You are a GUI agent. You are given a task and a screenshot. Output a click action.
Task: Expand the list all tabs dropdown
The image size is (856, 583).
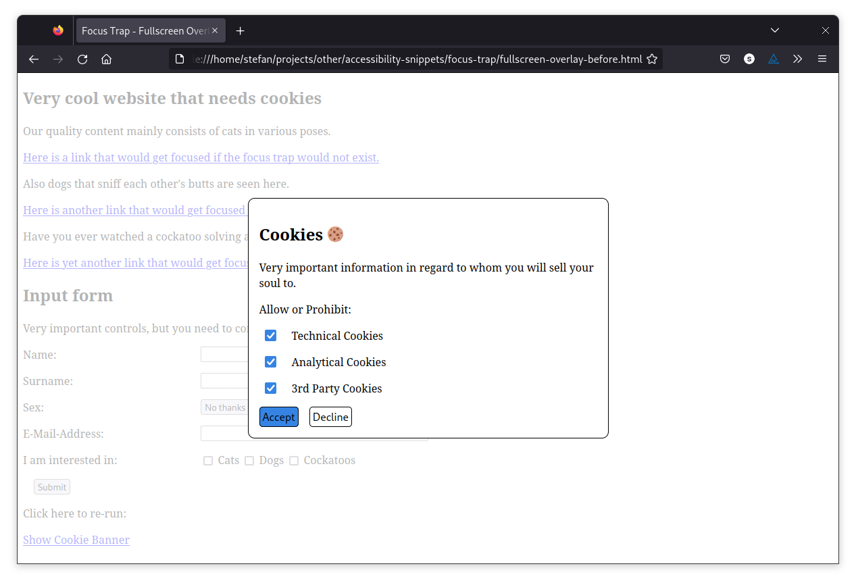(775, 30)
